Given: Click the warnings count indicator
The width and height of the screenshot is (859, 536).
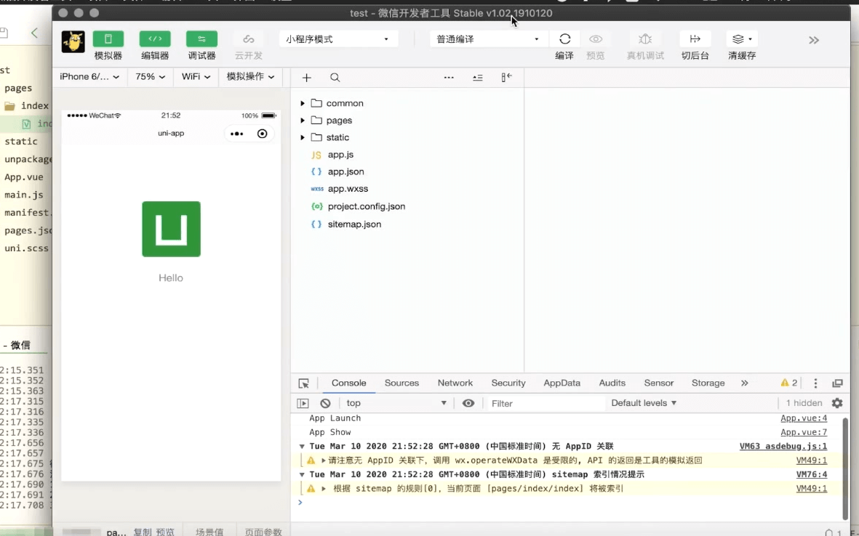Looking at the screenshot, I should [789, 383].
